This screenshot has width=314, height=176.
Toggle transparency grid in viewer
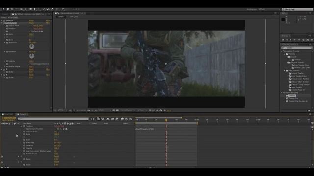(117, 110)
